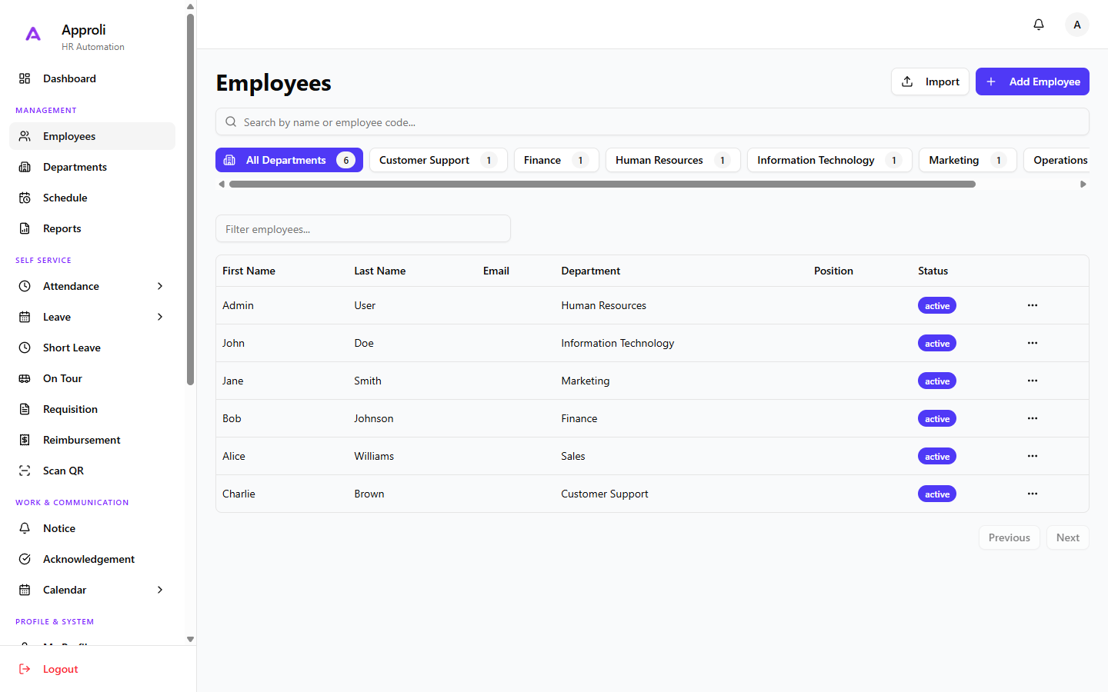
Task: Click the First Name column header
Action: click(x=249, y=271)
